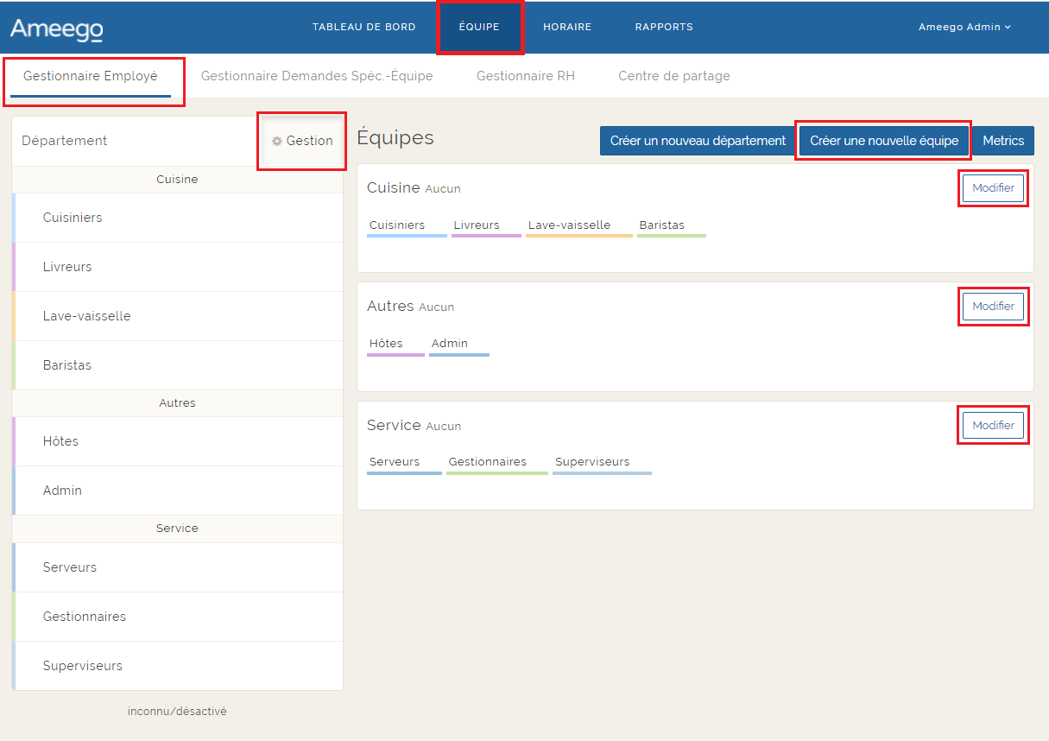The height and width of the screenshot is (741, 1049).
Task: Click the Baristas tag in Cuisine team
Action: coord(661,225)
